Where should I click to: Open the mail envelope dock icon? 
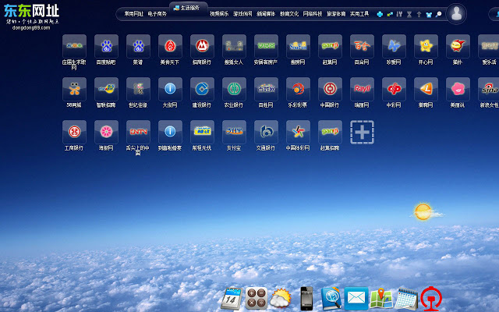coord(356,298)
